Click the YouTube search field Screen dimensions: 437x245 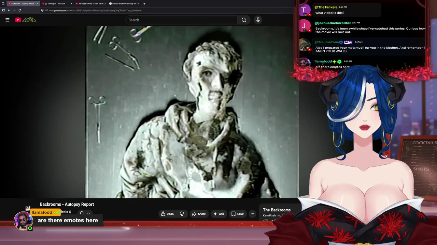[181, 20]
